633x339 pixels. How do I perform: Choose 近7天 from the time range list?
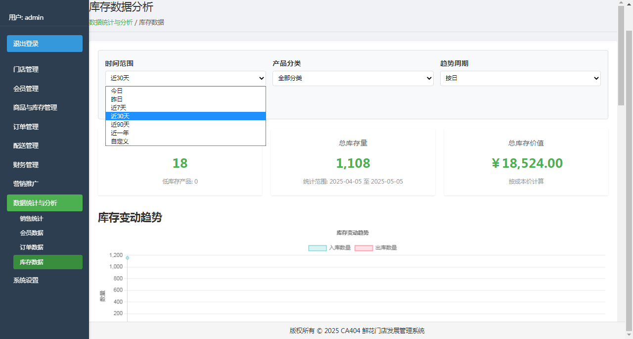tap(185, 108)
